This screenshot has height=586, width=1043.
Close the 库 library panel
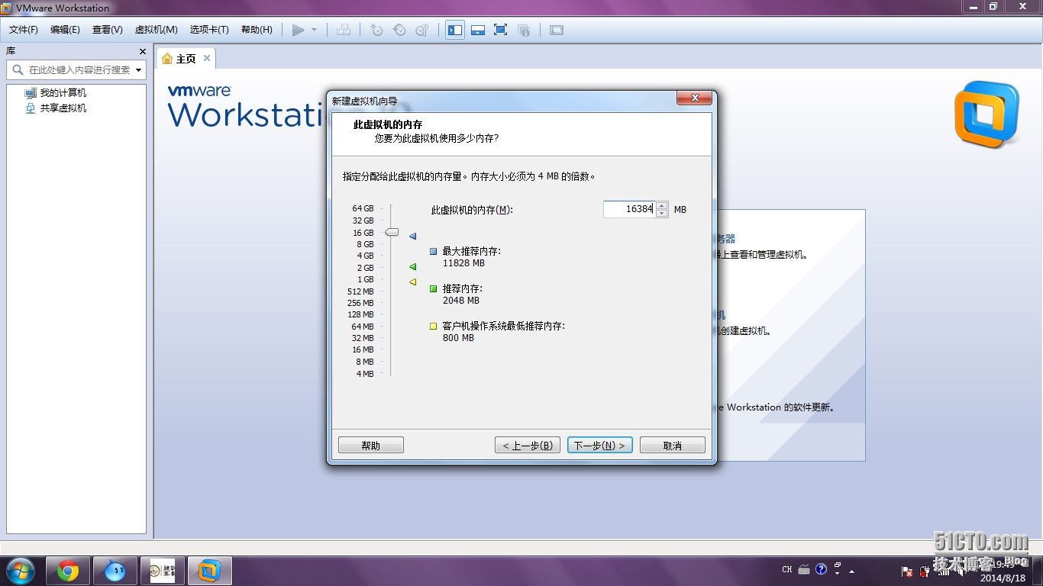[142, 51]
